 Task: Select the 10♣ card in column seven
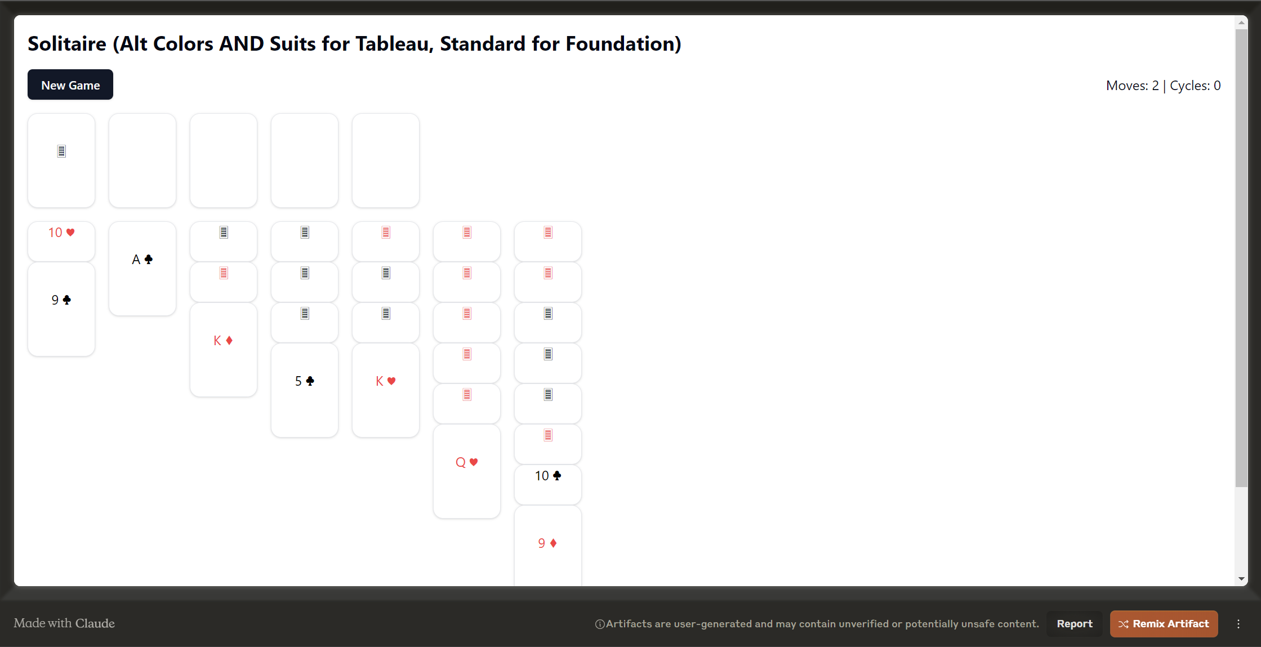(547, 475)
